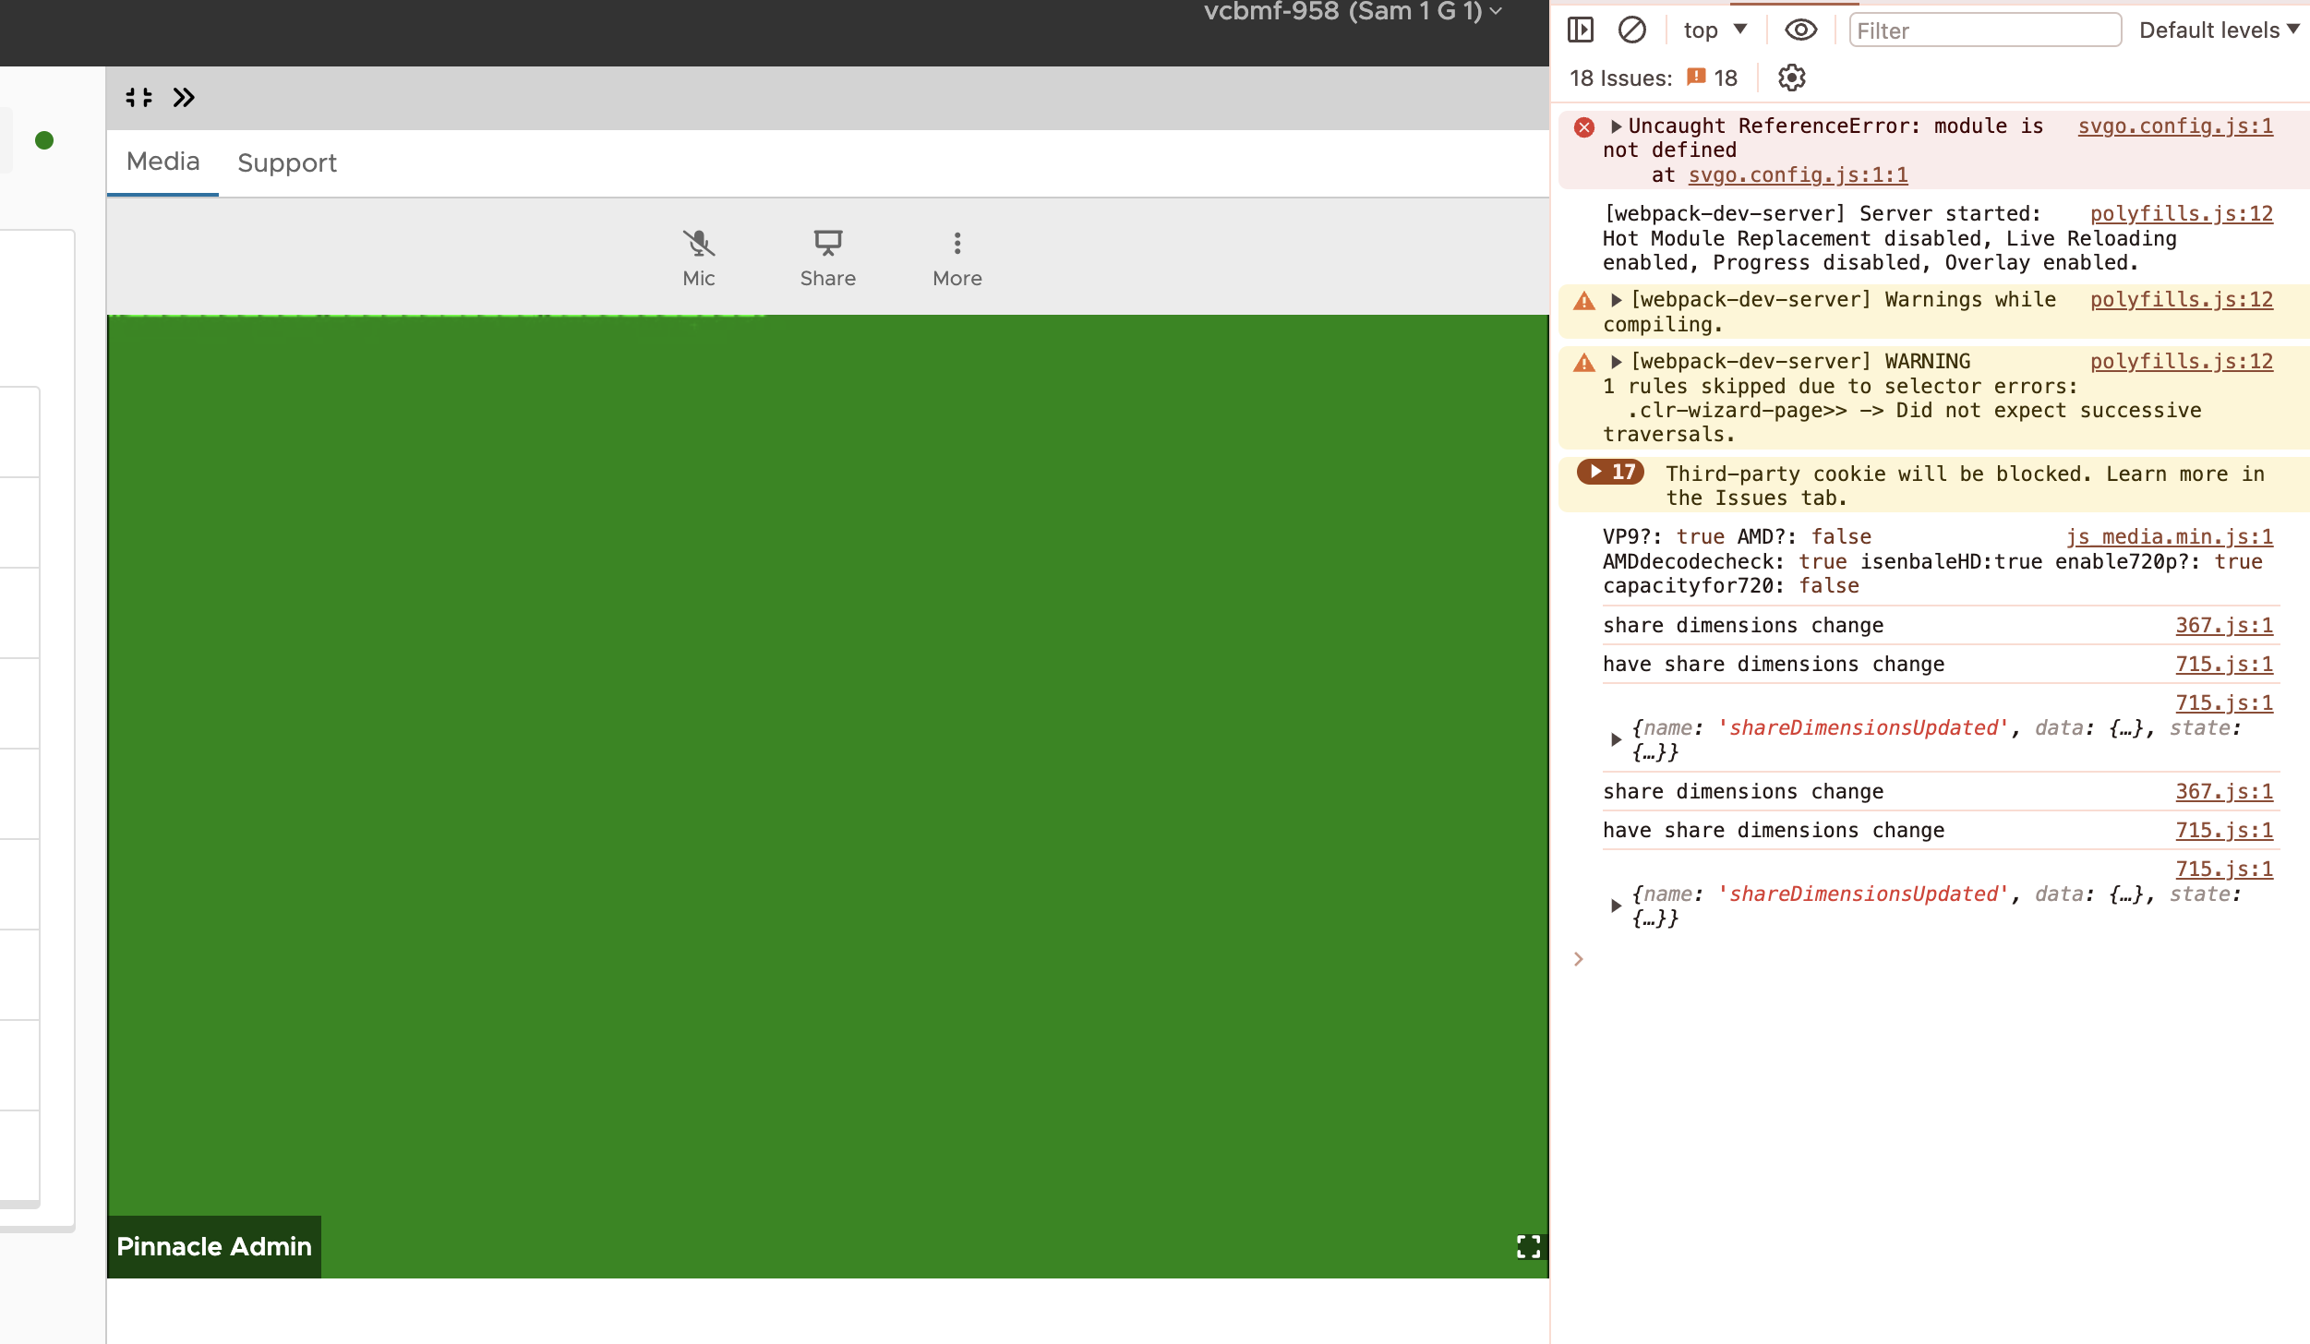2310x1344 pixels.
Task: Expand the Uncaught ReferenceError message
Action: pos(1616,126)
